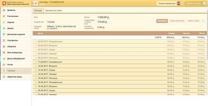The image size is (208, 106).
Task: Click the Льгота column header
Action: pos(186,33)
